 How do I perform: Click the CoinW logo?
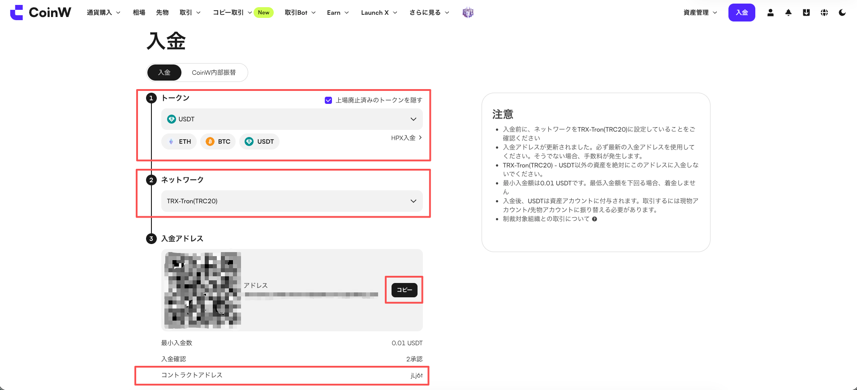[x=40, y=13]
